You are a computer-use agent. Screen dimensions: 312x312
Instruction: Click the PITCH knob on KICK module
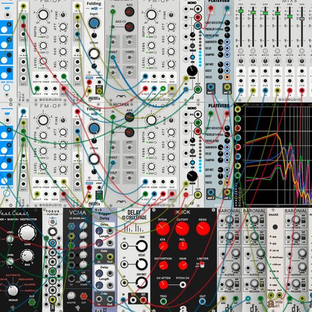pos(163,228)
